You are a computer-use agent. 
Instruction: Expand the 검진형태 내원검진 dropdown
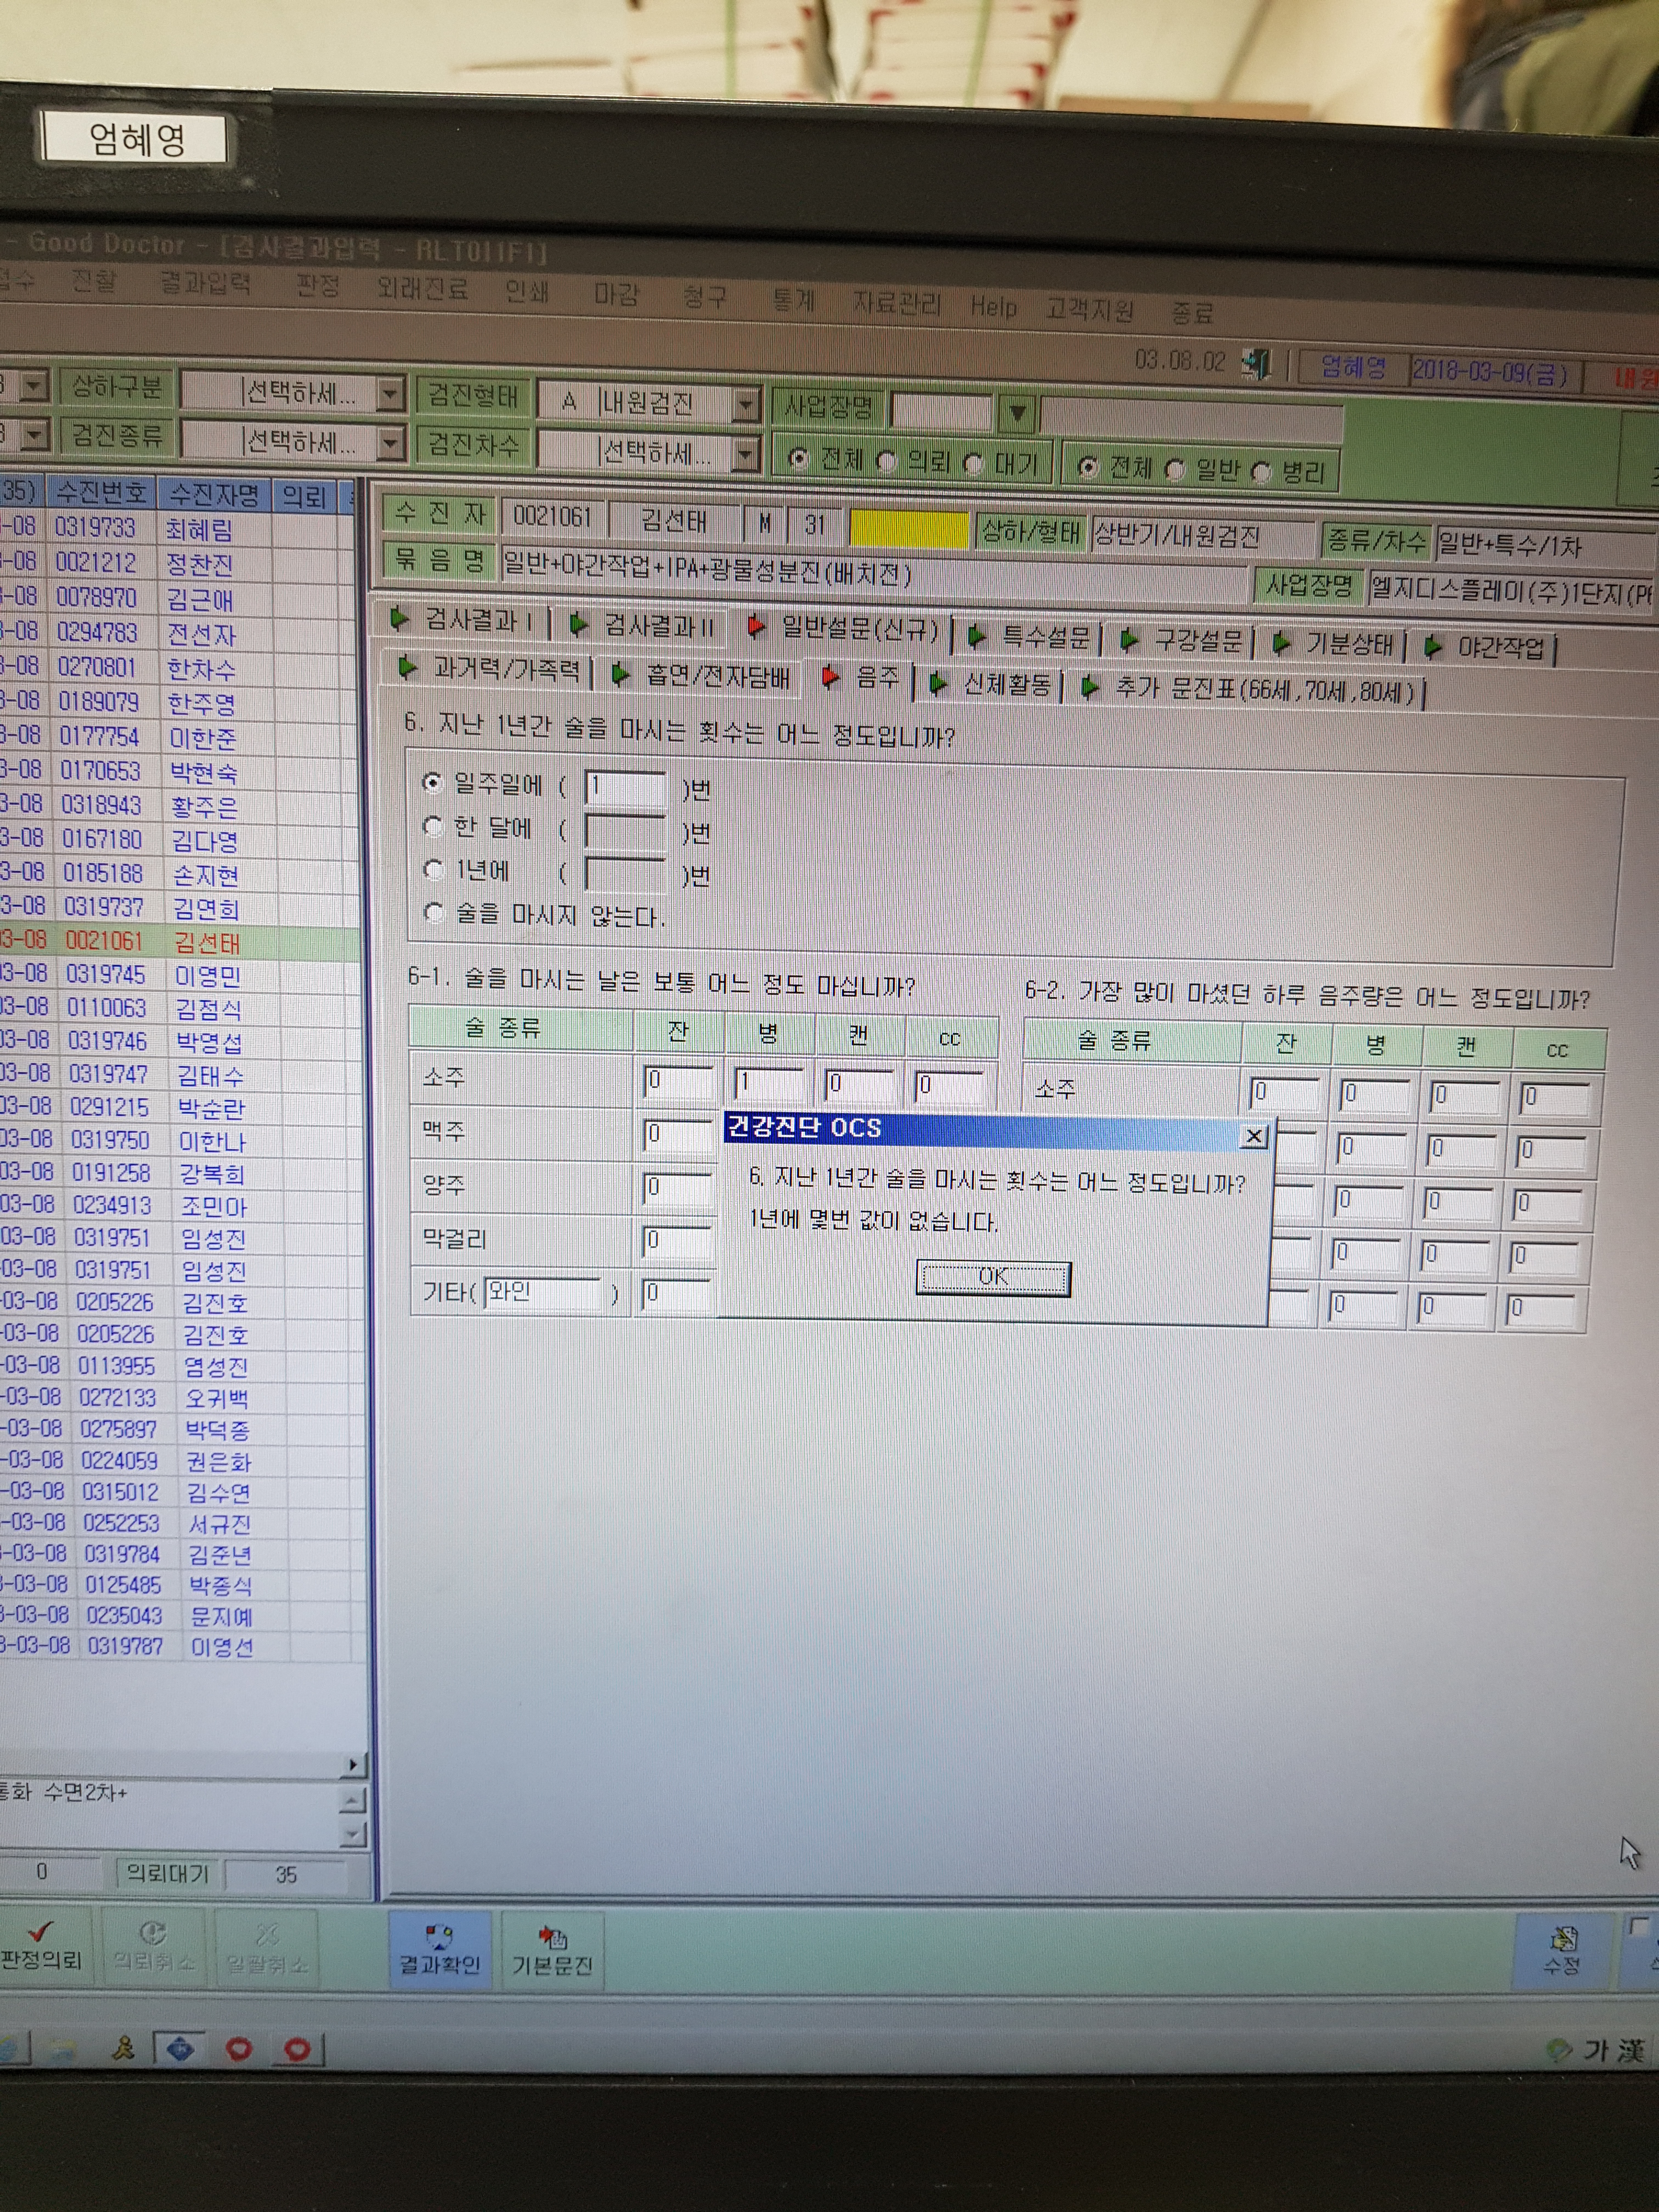(x=745, y=404)
